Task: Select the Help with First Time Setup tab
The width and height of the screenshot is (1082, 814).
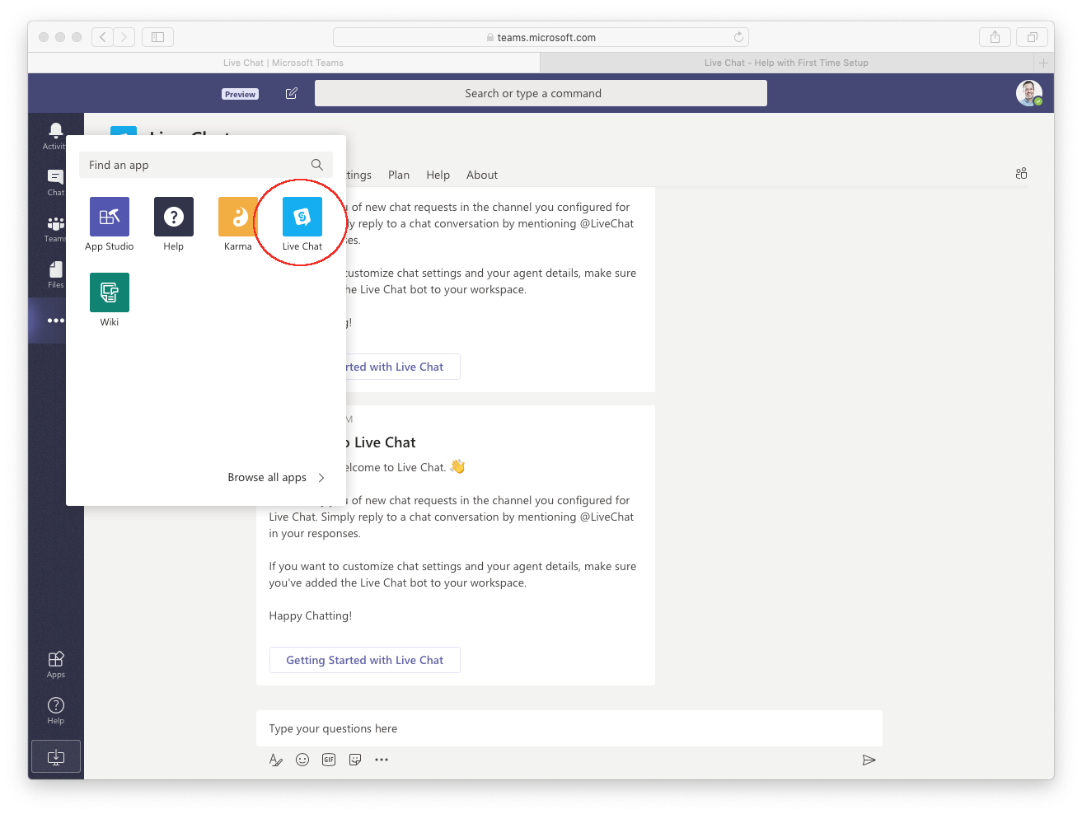Action: click(786, 63)
